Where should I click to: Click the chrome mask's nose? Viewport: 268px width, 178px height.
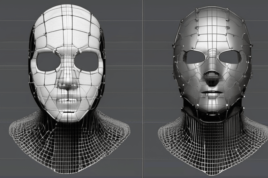pos(212,76)
